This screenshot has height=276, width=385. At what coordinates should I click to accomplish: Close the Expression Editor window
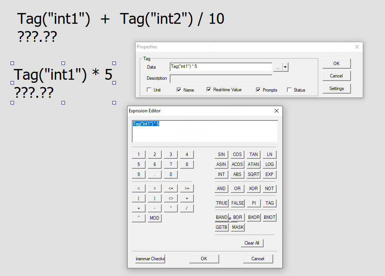[277, 111]
